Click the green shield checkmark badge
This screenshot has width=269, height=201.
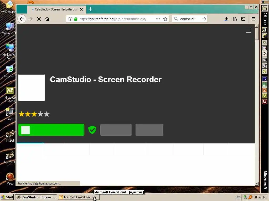tap(92, 130)
